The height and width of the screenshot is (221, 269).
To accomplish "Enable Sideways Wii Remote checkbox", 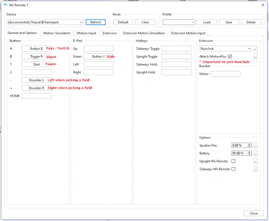I will tap(233, 169).
